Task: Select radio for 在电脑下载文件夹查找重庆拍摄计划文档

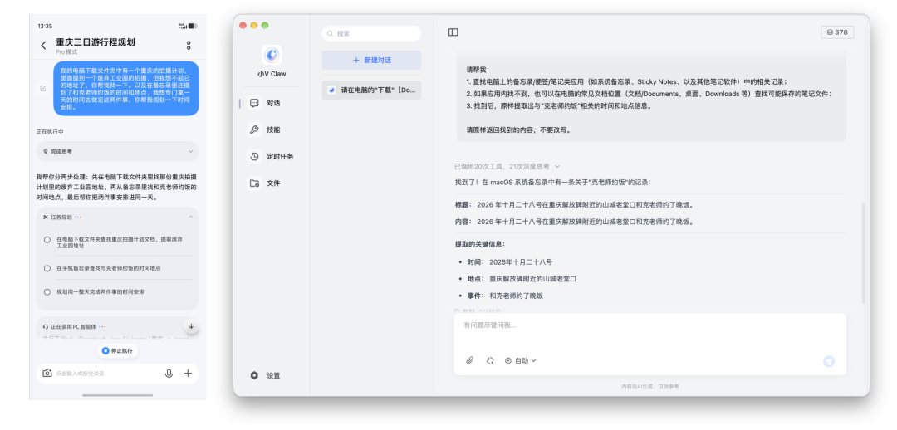Action: click(x=47, y=240)
